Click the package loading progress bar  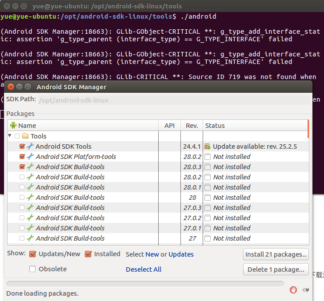pos(145,284)
